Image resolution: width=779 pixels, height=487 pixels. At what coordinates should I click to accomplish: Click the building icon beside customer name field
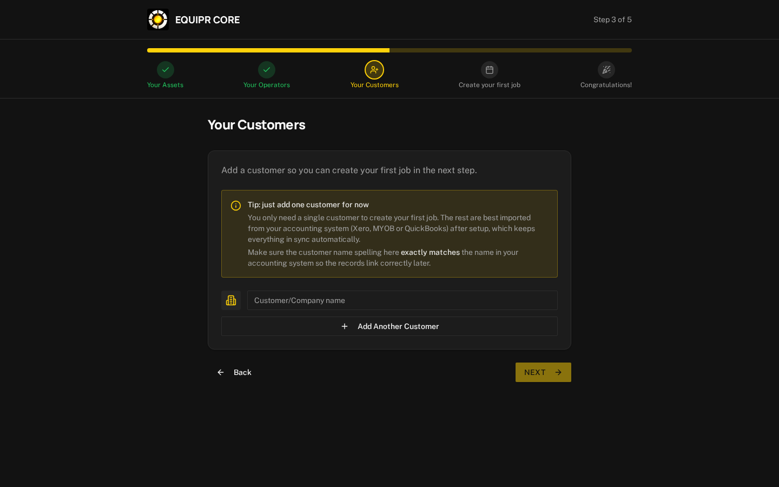click(231, 300)
